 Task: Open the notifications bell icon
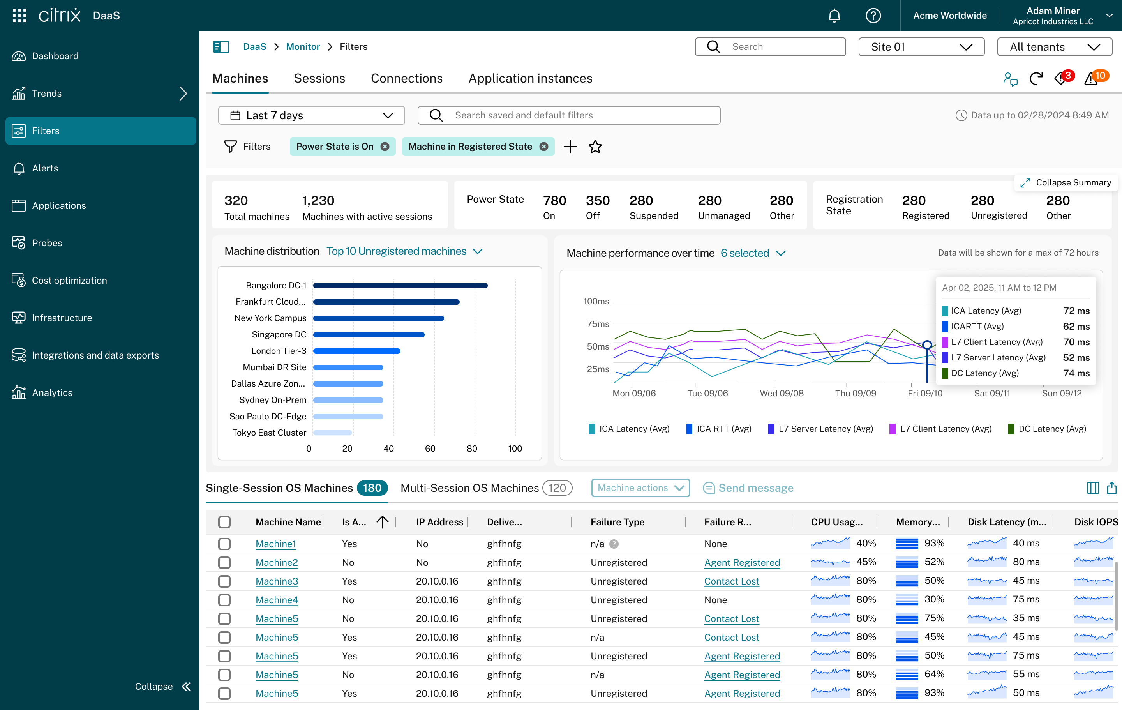pyautogui.click(x=834, y=15)
